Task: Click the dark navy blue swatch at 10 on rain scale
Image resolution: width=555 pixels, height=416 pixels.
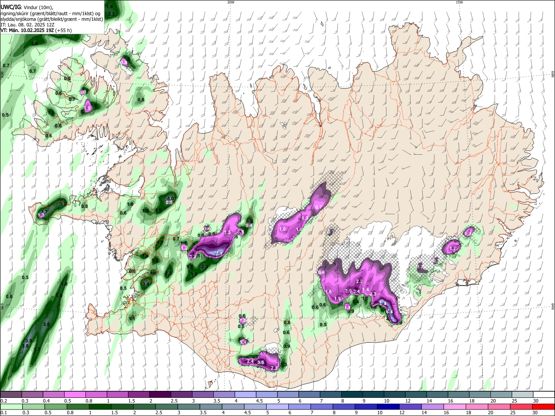Action: click(387, 406)
